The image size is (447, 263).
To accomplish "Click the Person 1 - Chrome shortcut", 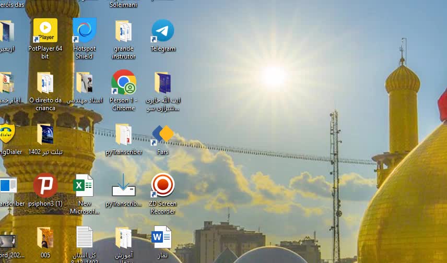I will point(123,83).
